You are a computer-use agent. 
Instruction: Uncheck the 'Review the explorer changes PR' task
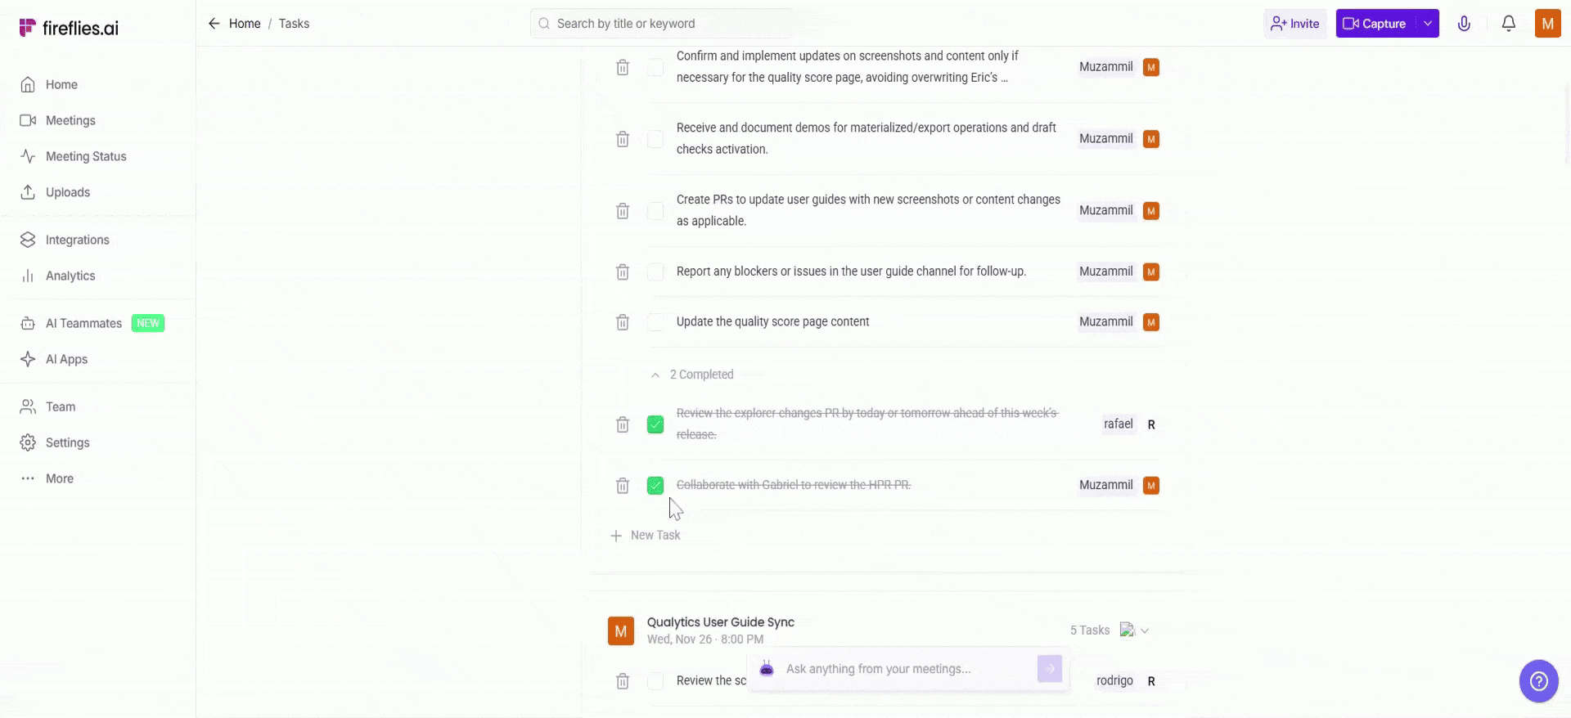[x=655, y=424]
